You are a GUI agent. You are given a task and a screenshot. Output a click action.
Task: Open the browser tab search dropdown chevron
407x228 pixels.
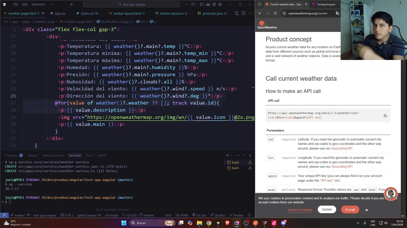click(x=259, y=4)
